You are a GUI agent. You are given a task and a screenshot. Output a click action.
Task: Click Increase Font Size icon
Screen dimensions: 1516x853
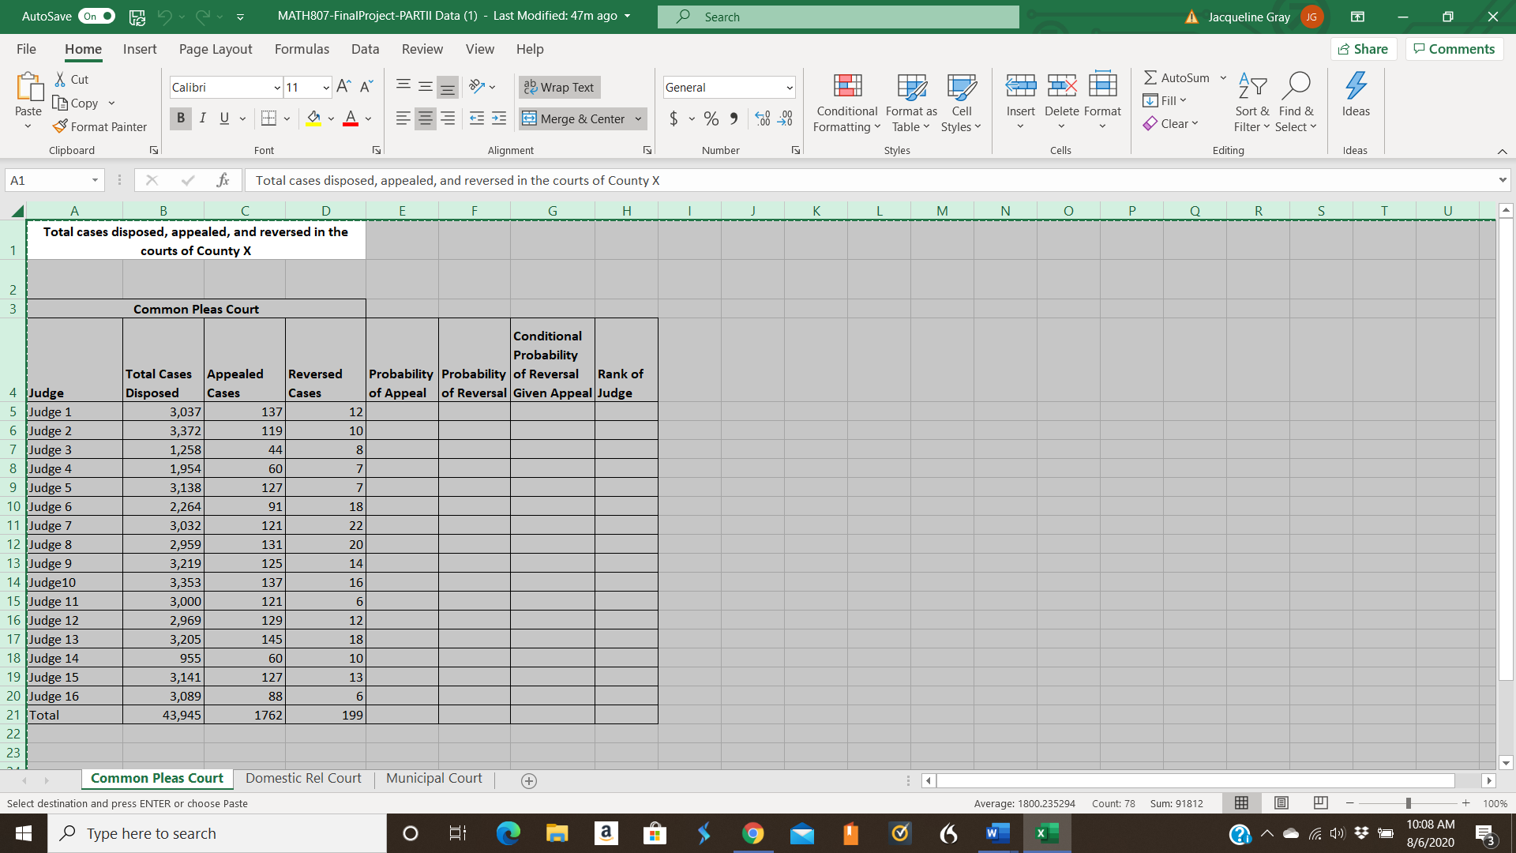click(x=343, y=87)
